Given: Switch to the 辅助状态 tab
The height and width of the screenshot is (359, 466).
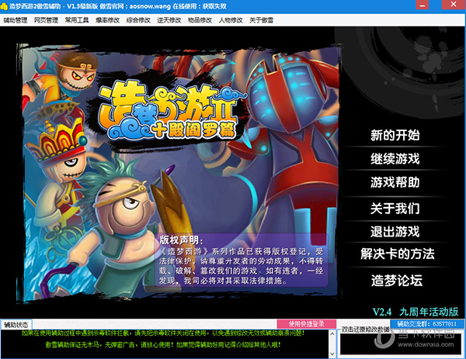Looking at the screenshot, I should (16, 325).
